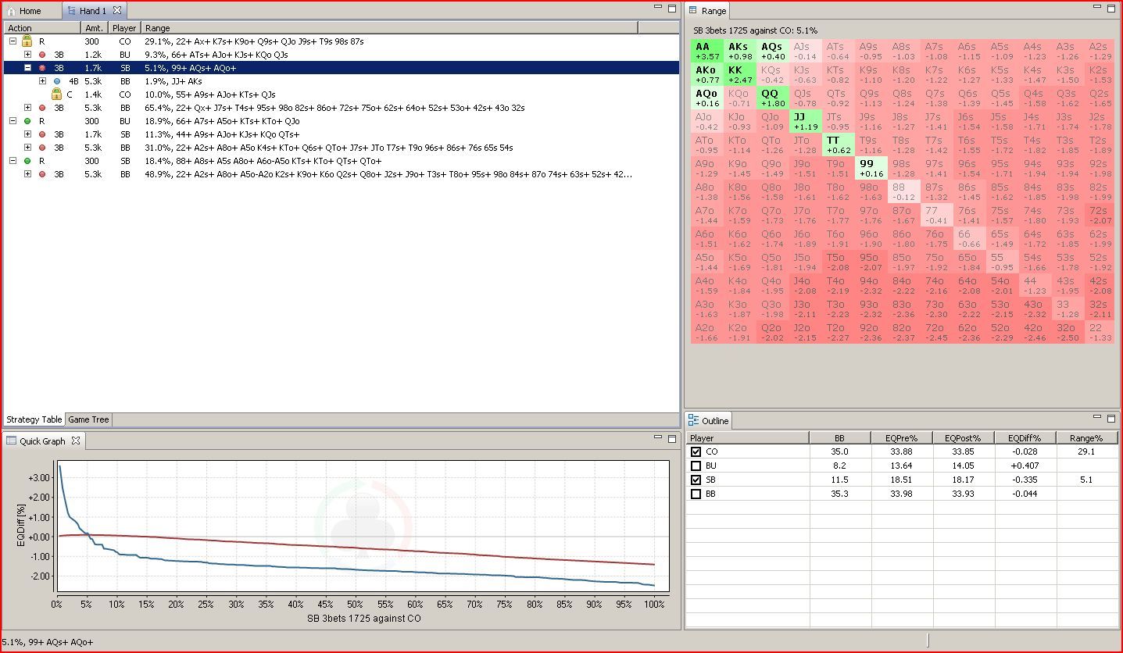Click the blue dot icon on the 4B row
Image resolution: width=1123 pixels, height=653 pixels.
coord(57,81)
